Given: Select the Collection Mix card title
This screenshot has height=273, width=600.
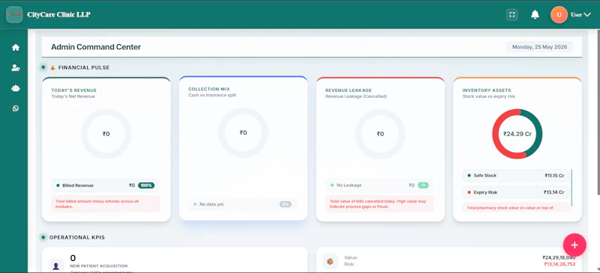Looking at the screenshot, I should (209, 89).
